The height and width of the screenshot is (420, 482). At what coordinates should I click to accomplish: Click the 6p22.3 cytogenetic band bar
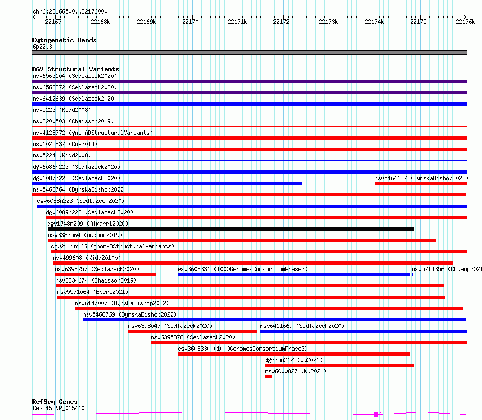click(249, 52)
